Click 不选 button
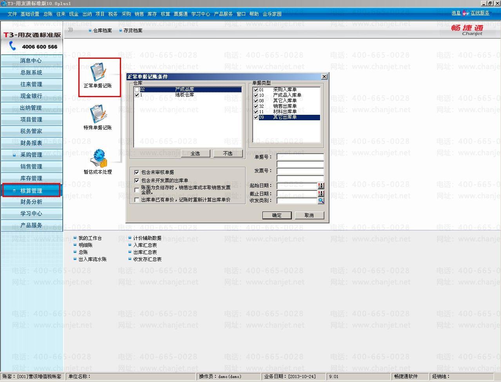 [x=228, y=153]
